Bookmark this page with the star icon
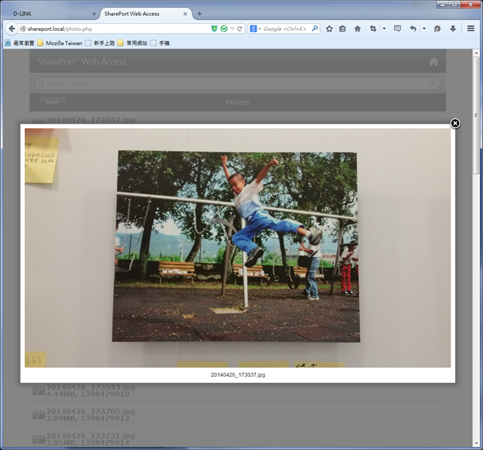Screen dimensions: 483x450 click(329, 29)
